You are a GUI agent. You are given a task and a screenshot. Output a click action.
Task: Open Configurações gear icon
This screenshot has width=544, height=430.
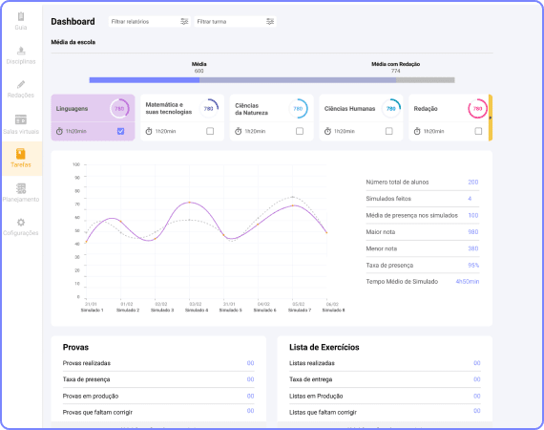click(x=21, y=223)
